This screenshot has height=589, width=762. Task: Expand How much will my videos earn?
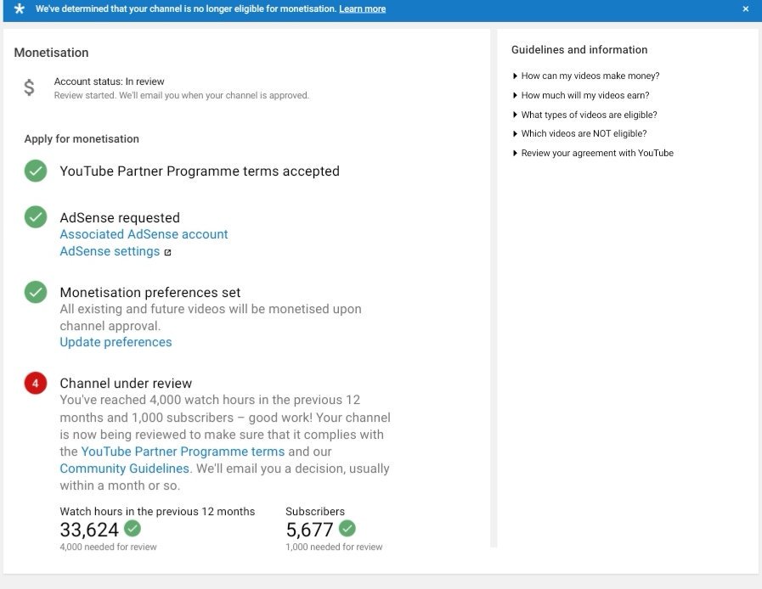pos(581,95)
